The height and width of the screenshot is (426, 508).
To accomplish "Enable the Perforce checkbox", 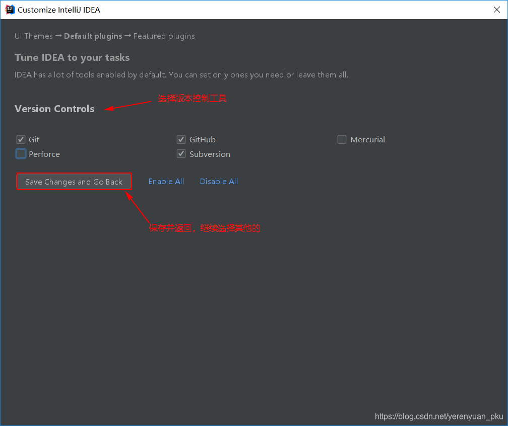I will coord(21,153).
